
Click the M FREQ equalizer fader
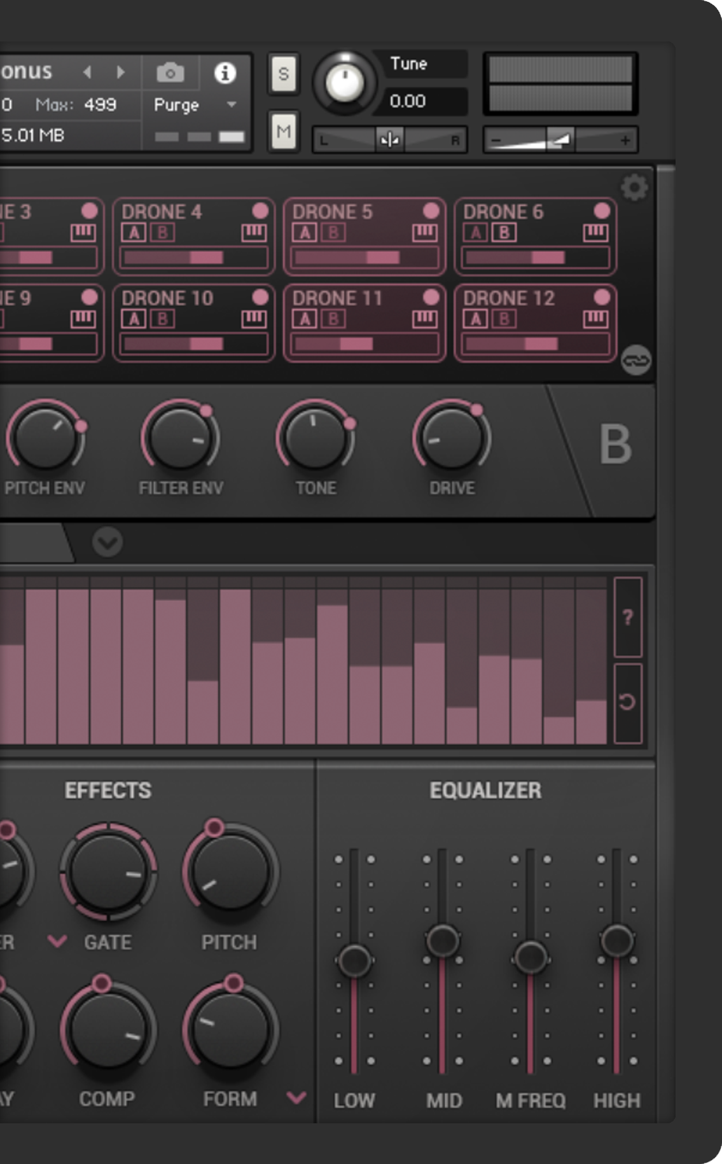point(531,957)
